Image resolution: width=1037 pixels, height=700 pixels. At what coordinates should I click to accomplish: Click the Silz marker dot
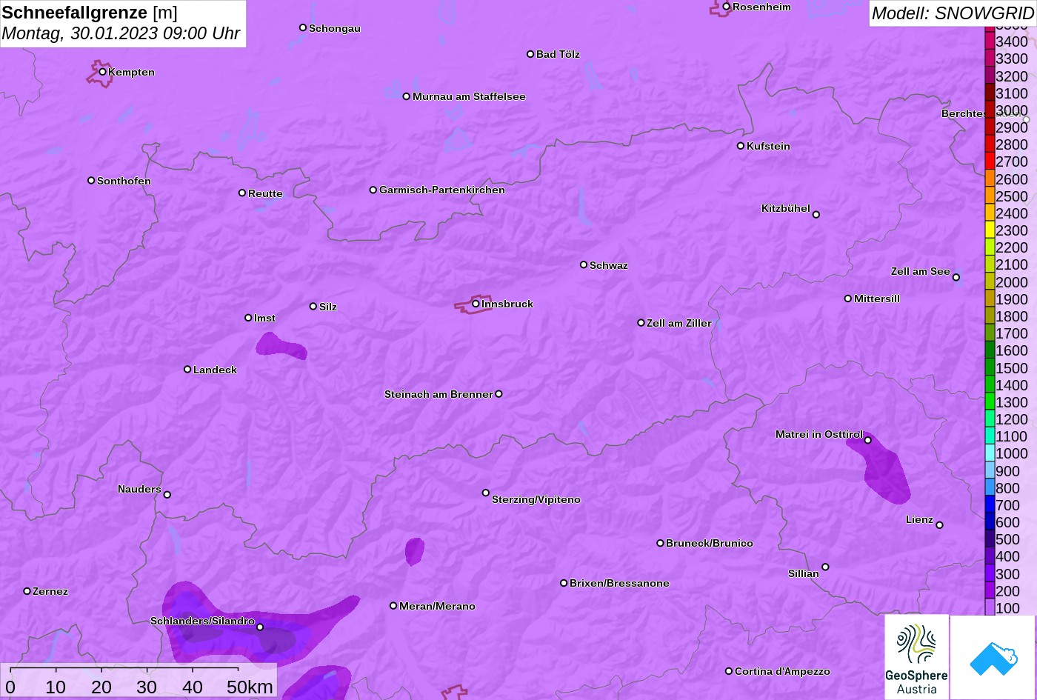click(313, 306)
